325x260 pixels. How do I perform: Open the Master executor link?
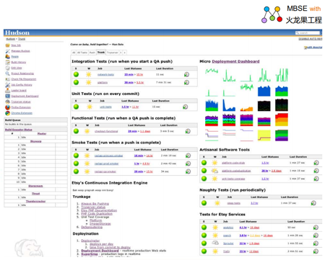(x=42, y=134)
